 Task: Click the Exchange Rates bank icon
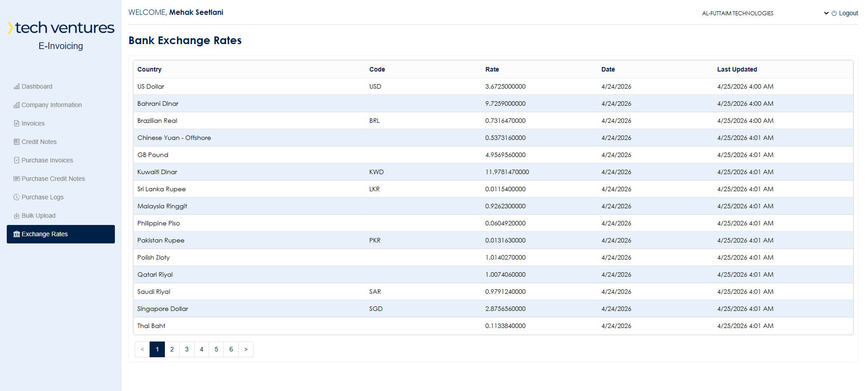17,234
